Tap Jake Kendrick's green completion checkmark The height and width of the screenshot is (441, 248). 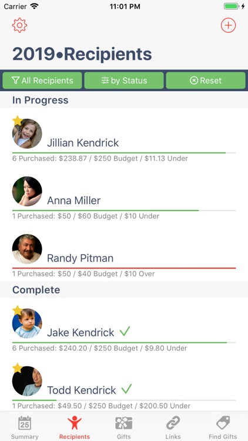[x=125, y=331]
